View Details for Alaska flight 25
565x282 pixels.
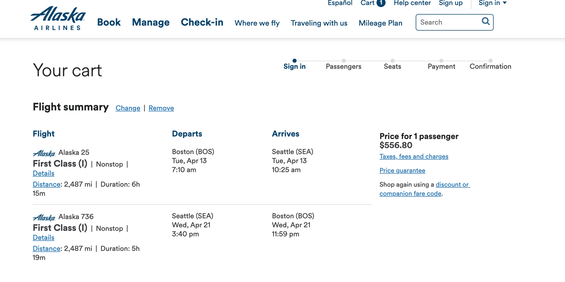tap(43, 173)
